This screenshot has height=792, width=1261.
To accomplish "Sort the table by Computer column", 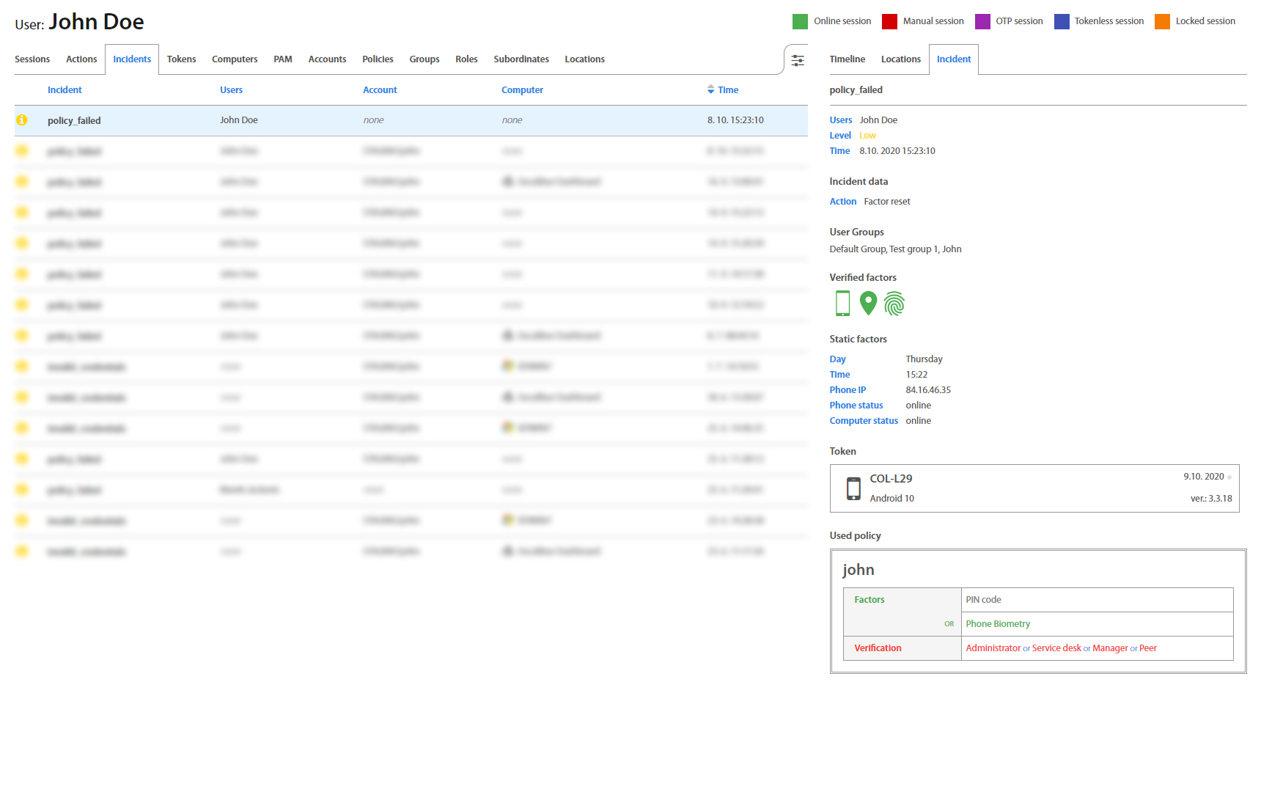I will pos(522,90).
